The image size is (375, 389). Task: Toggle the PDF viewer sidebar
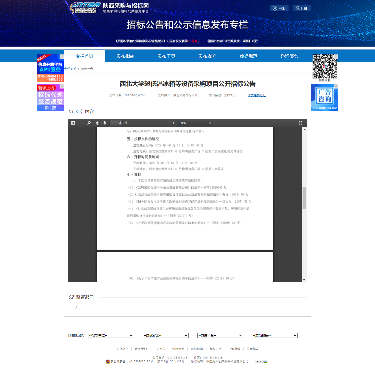pos(73,123)
